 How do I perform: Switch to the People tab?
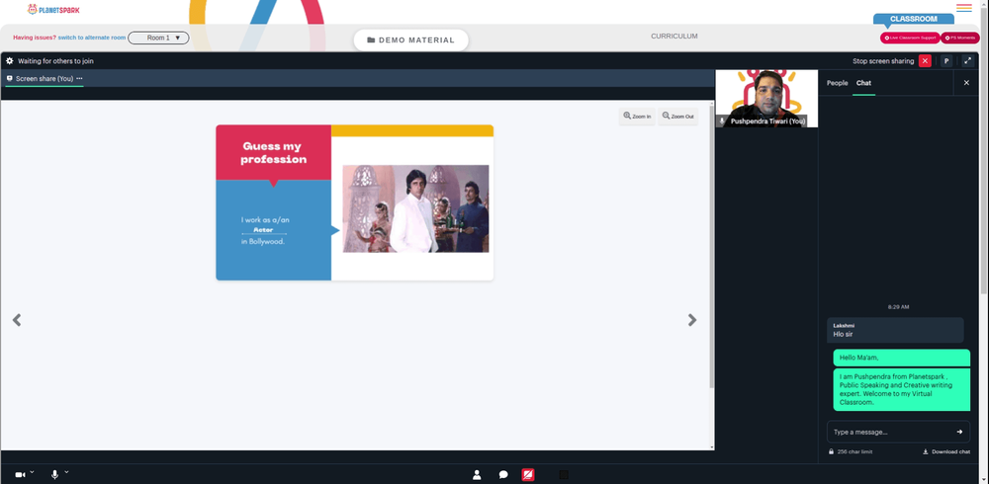click(x=837, y=83)
